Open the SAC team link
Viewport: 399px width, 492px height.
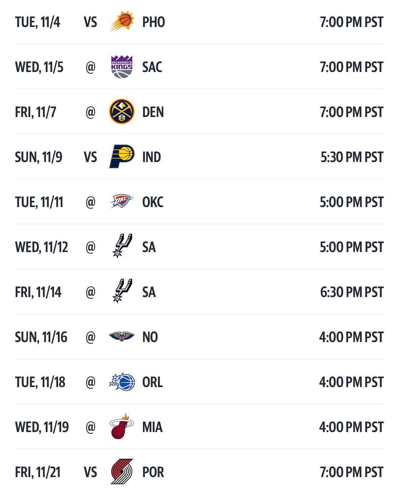pyautogui.click(x=152, y=67)
